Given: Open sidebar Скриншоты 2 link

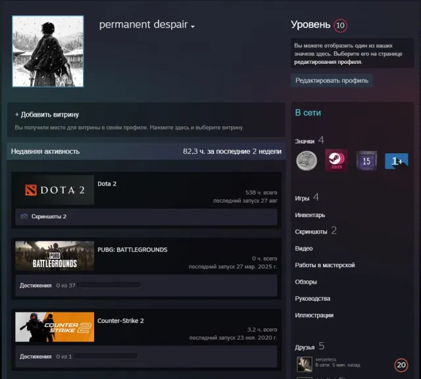Looking at the screenshot, I should point(316,231).
